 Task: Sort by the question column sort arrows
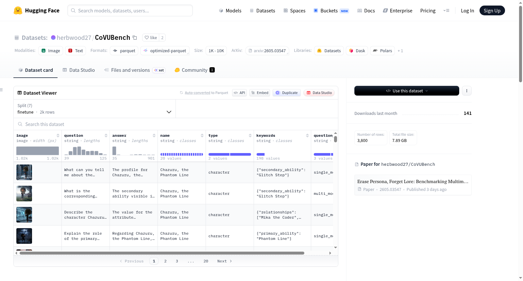pos(106,135)
